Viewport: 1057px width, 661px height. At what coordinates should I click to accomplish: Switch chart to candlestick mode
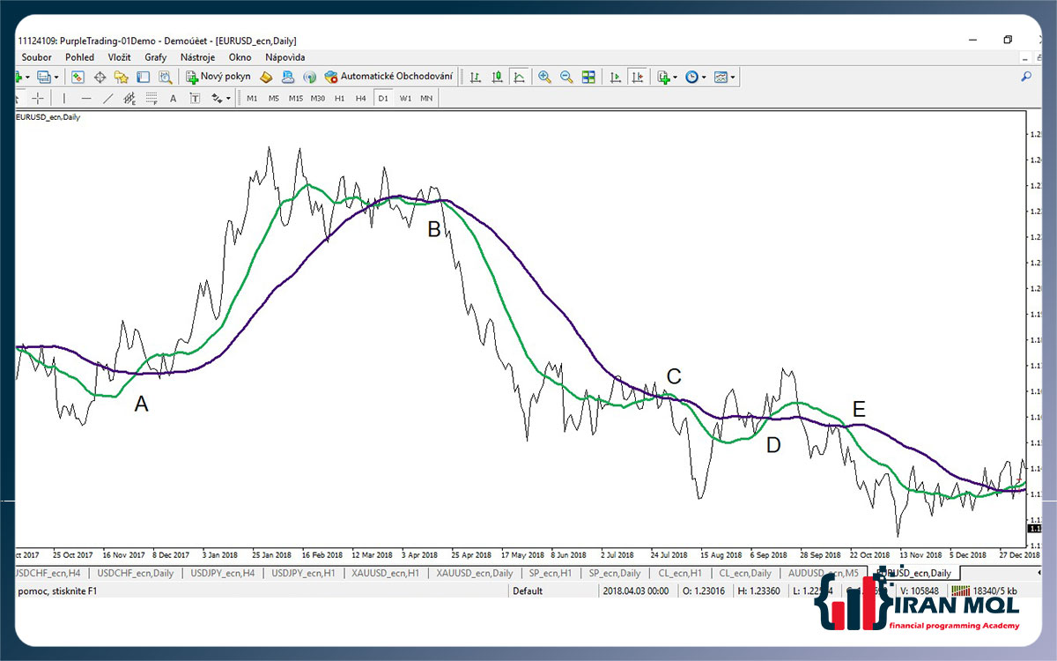point(498,77)
